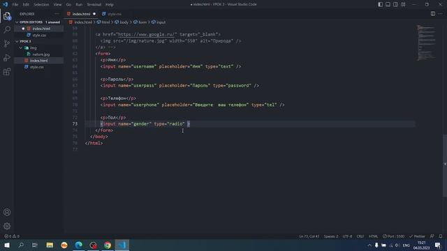Image resolution: width=447 pixels, height=251 pixels.
Task: Open Microsoft Edge from taskbar
Action: (79, 245)
